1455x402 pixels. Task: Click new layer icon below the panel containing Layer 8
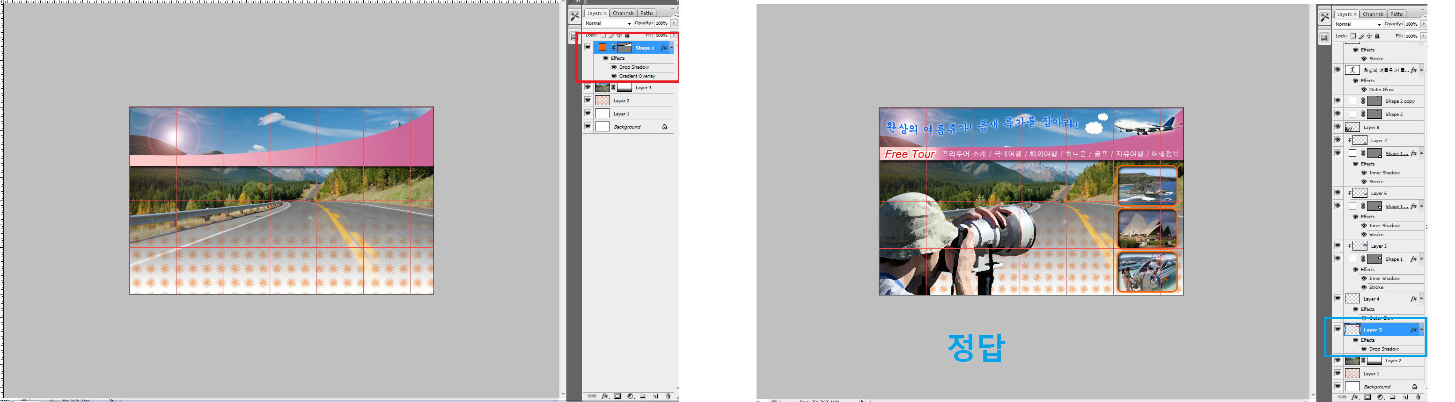[1405, 397]
